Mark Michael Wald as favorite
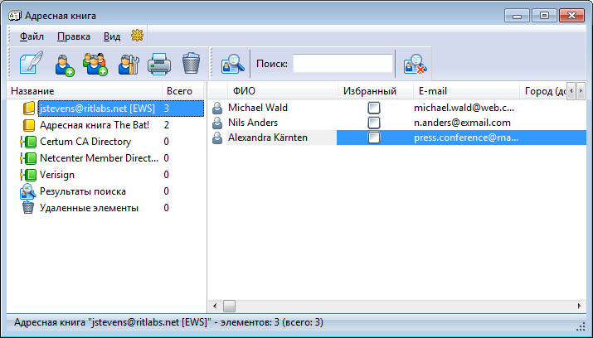This screenshot has width=593, height=338. 374,108
